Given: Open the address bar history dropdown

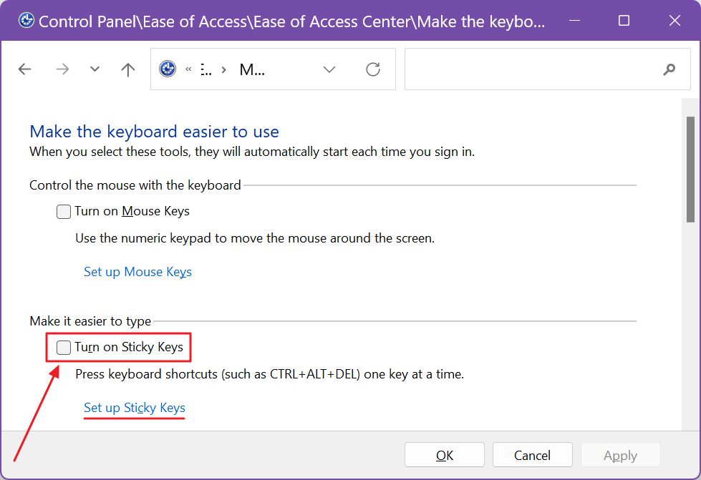Looking at the screenshot, I should (329, 69).
